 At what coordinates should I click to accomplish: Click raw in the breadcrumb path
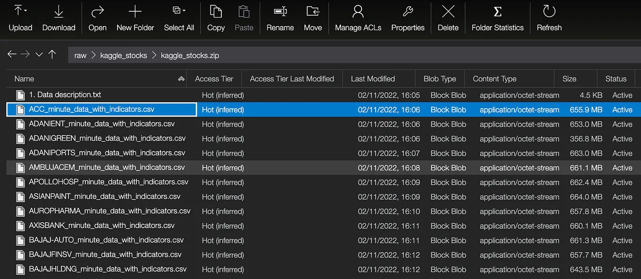coord(80,56)
